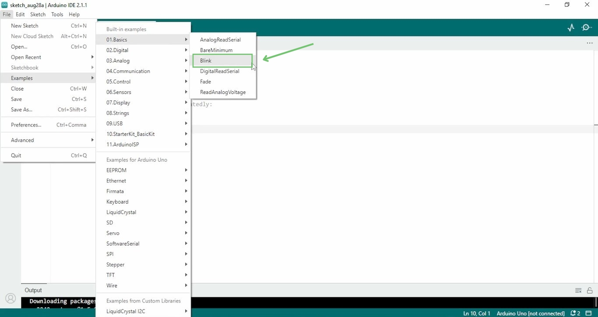Open notifications from the status bar
Viewport: 598px width, 317px height.
(x=574, y=313)
